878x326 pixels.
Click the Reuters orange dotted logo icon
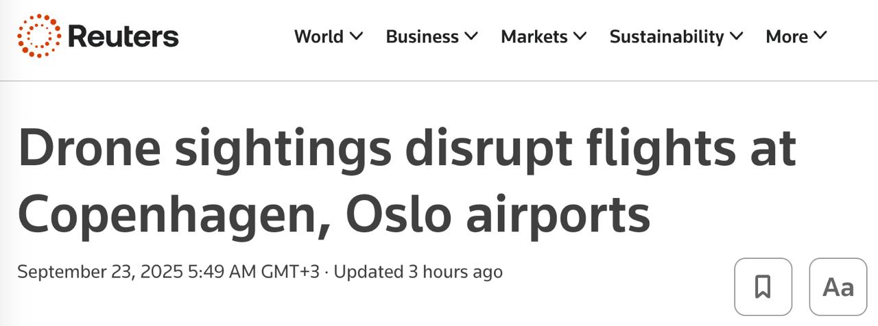coord(38,36)
